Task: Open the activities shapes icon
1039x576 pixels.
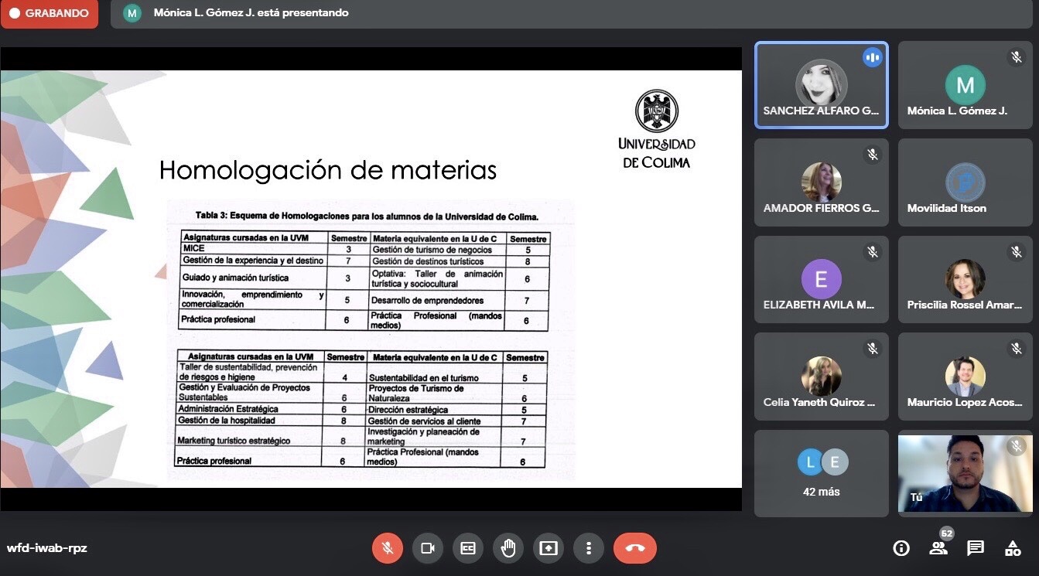Action: point(1013,548)
